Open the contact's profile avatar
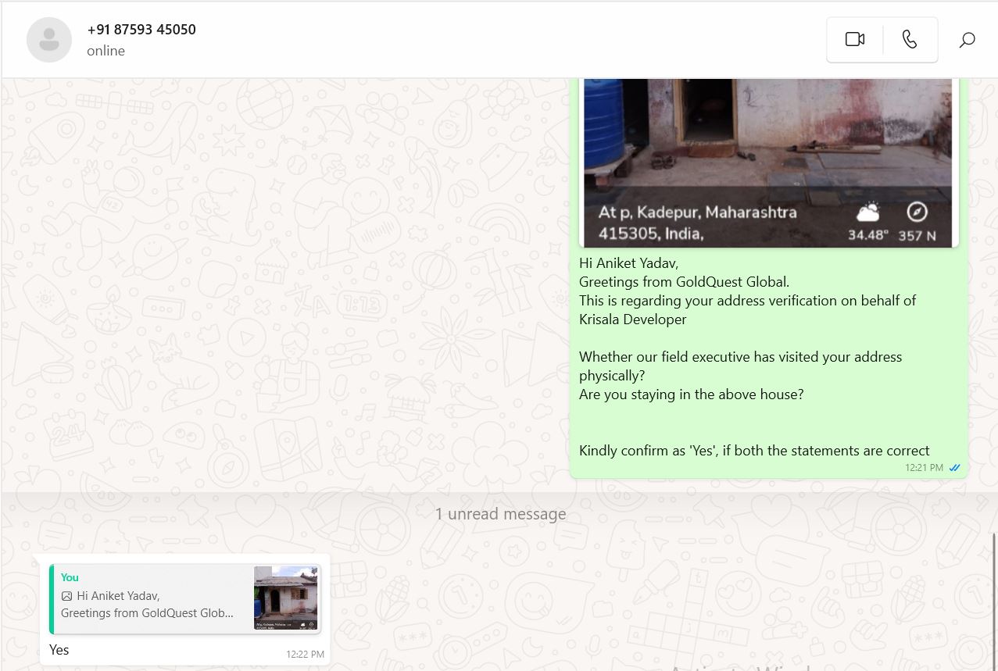This screenshot has height=671, width=998. (x=49, y=39)
